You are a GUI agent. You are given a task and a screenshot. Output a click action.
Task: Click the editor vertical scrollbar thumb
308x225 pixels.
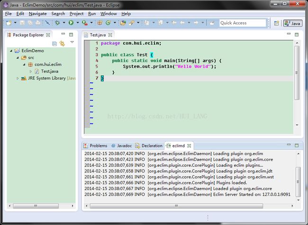297,73
